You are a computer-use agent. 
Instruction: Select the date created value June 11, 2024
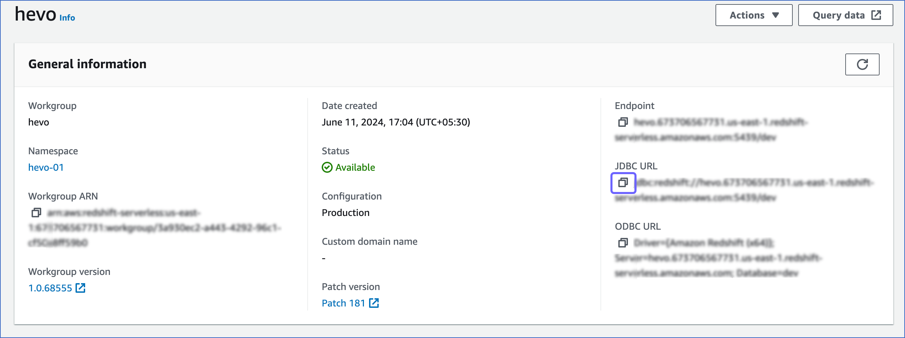click(396, 122)
